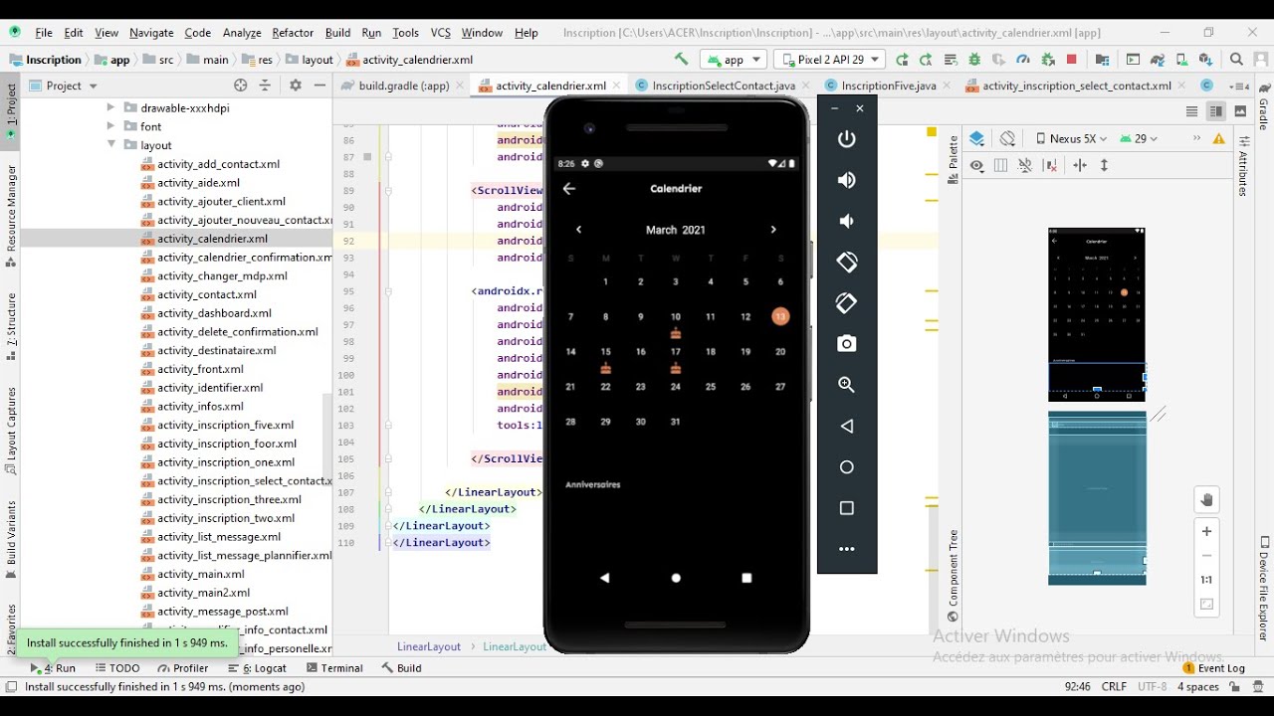Click emulator rotate right icon
1274x716 pixels.
pos(847,302)
